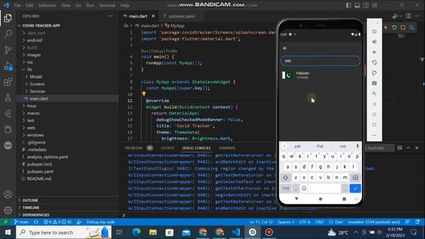Toggle the panel layout button

tap(357, 5)
